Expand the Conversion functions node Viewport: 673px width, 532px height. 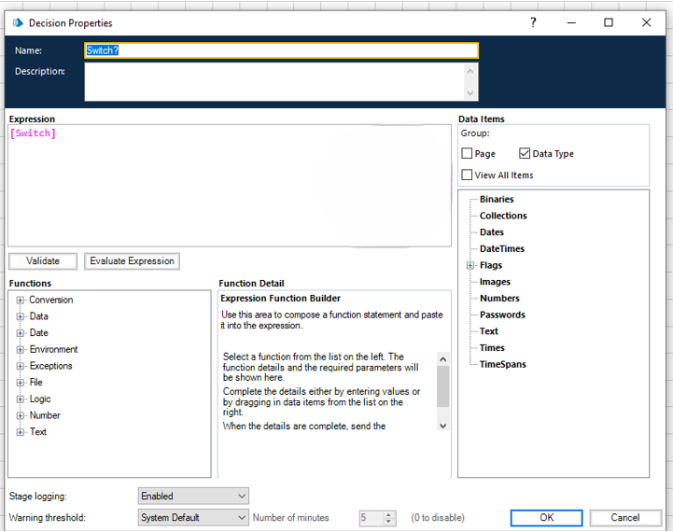pyautogui.click(x=21, y=301)
